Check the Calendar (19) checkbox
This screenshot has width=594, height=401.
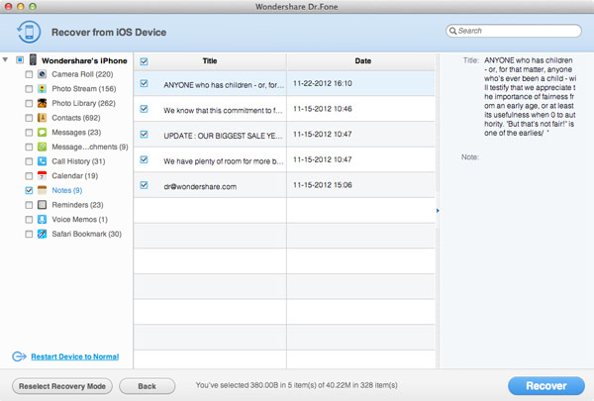(x=29, y=176)
